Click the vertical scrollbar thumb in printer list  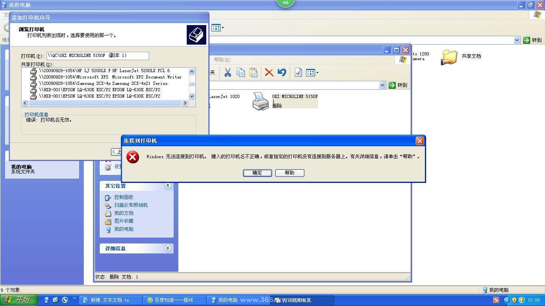pyautogui.click(x=192, y=84)
